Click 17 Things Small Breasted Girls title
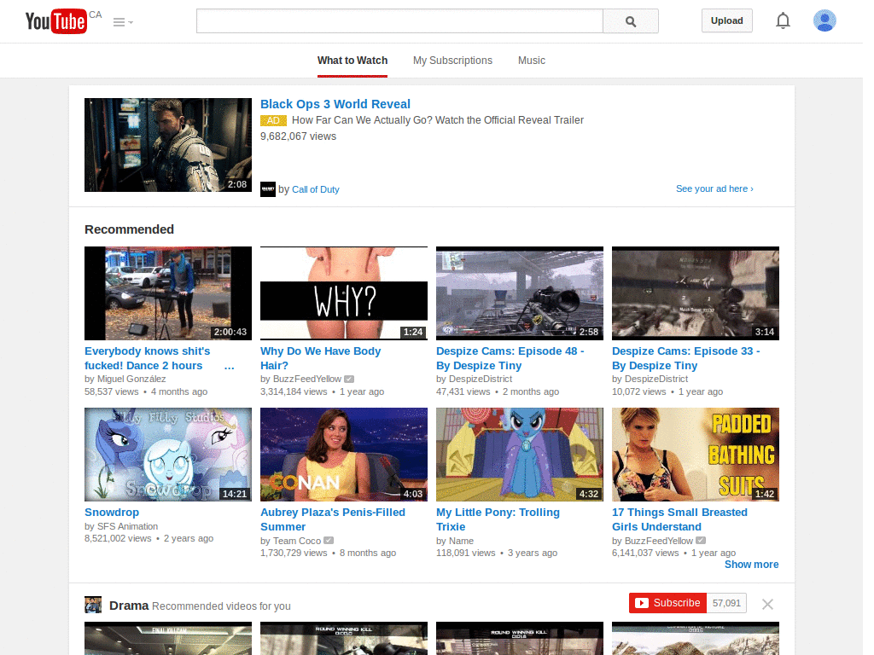Screen dimensions: 874x655 (x=679, y=519)
